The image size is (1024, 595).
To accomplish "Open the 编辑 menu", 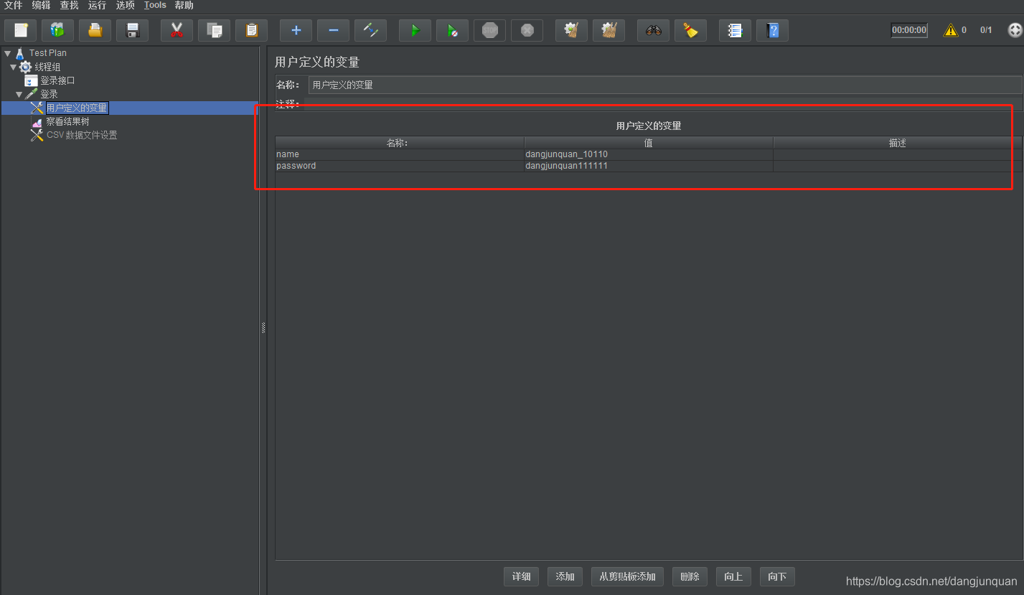I will pyautogui.click(x=41, y=5).
